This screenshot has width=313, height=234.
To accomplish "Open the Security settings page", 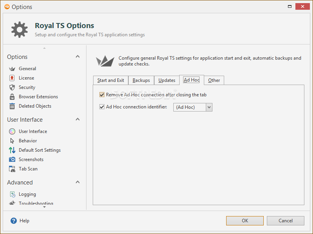I will [x=27, y=87].
